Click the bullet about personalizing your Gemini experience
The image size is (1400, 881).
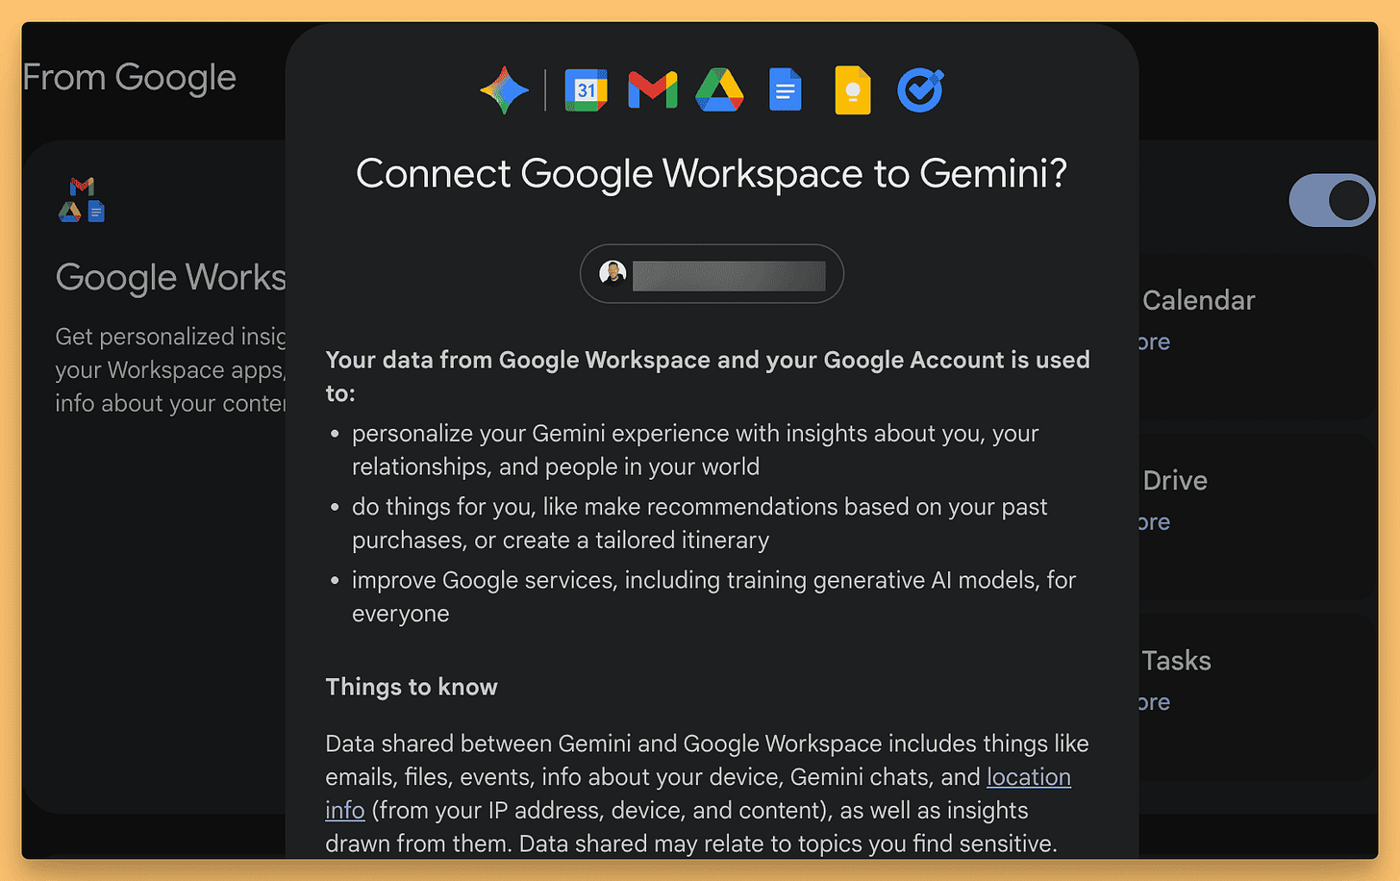click(695, 450)
